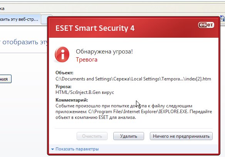The image size is (225, 157).
Task: Click the blue triangle beside Показать параметры
Action: (52, 149)
